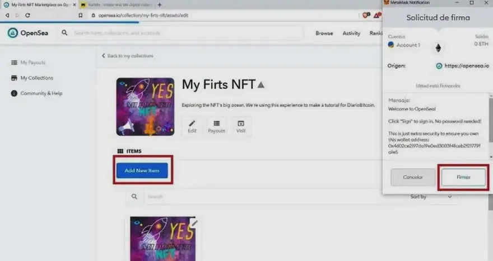Click the browser forward arrow
The width and height of the screenshot is (493, 261).
[x=17, y=15]
